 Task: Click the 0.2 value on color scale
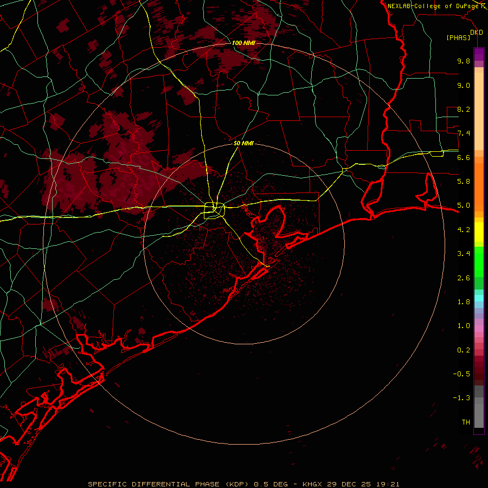(464, 350)
